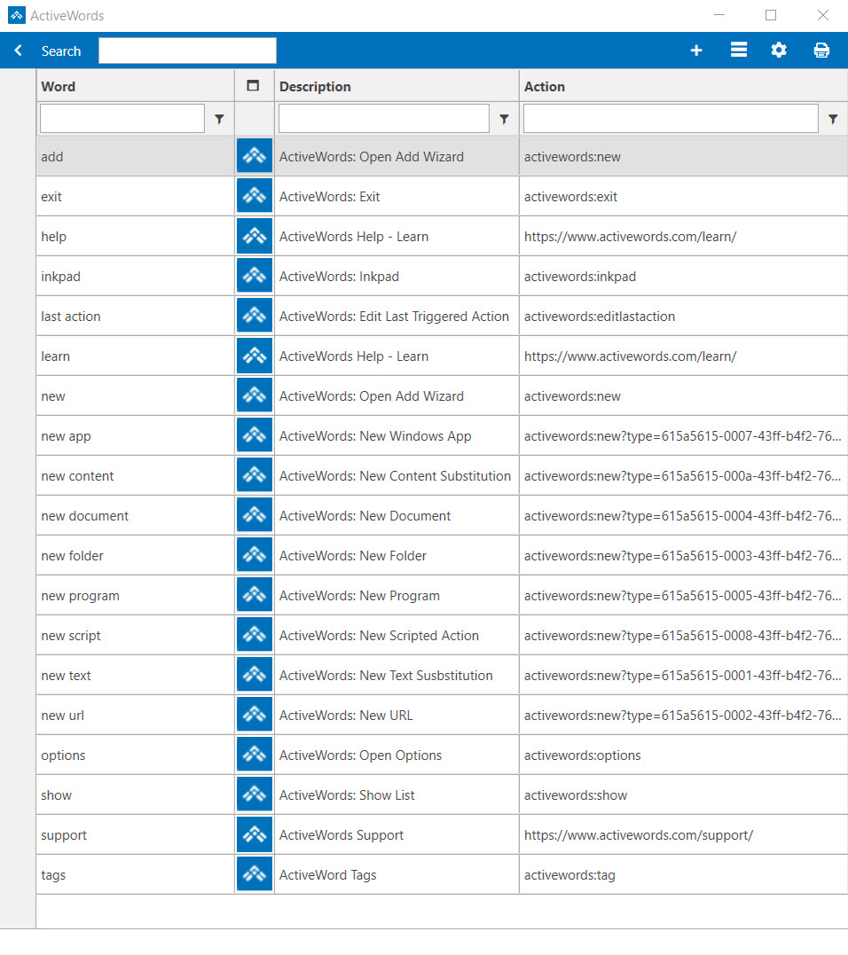Click the ActiveWords icon beside the tags entry
This screenshot has height=955, width=848.
(x=254, y=873)
